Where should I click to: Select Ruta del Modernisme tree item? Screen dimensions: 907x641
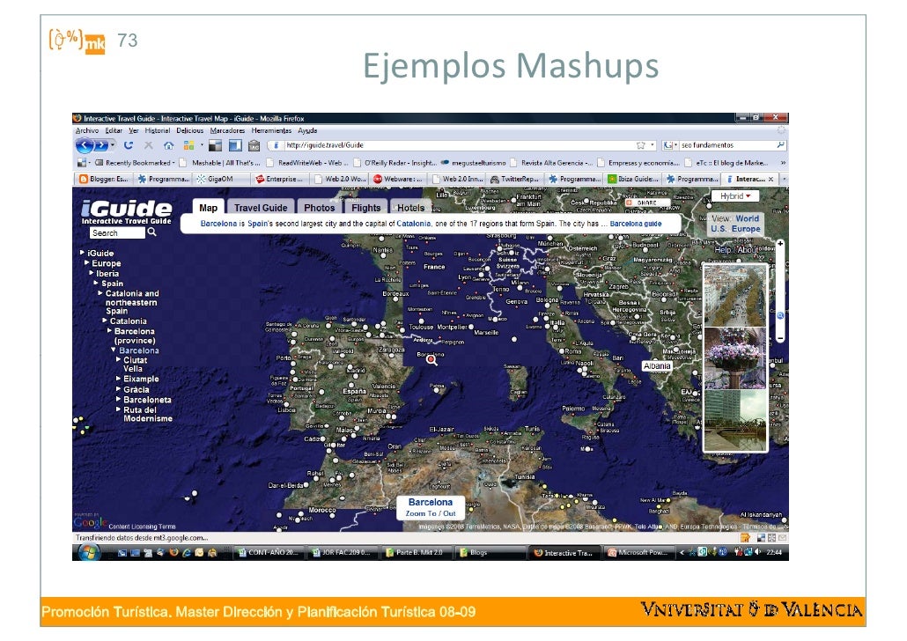[x=148, y=414]
